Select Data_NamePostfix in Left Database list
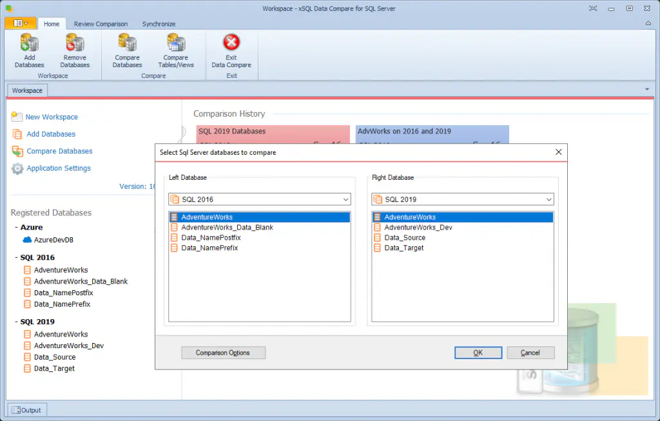This screenshot has width=660, height=421. click(x=260, y=237)
